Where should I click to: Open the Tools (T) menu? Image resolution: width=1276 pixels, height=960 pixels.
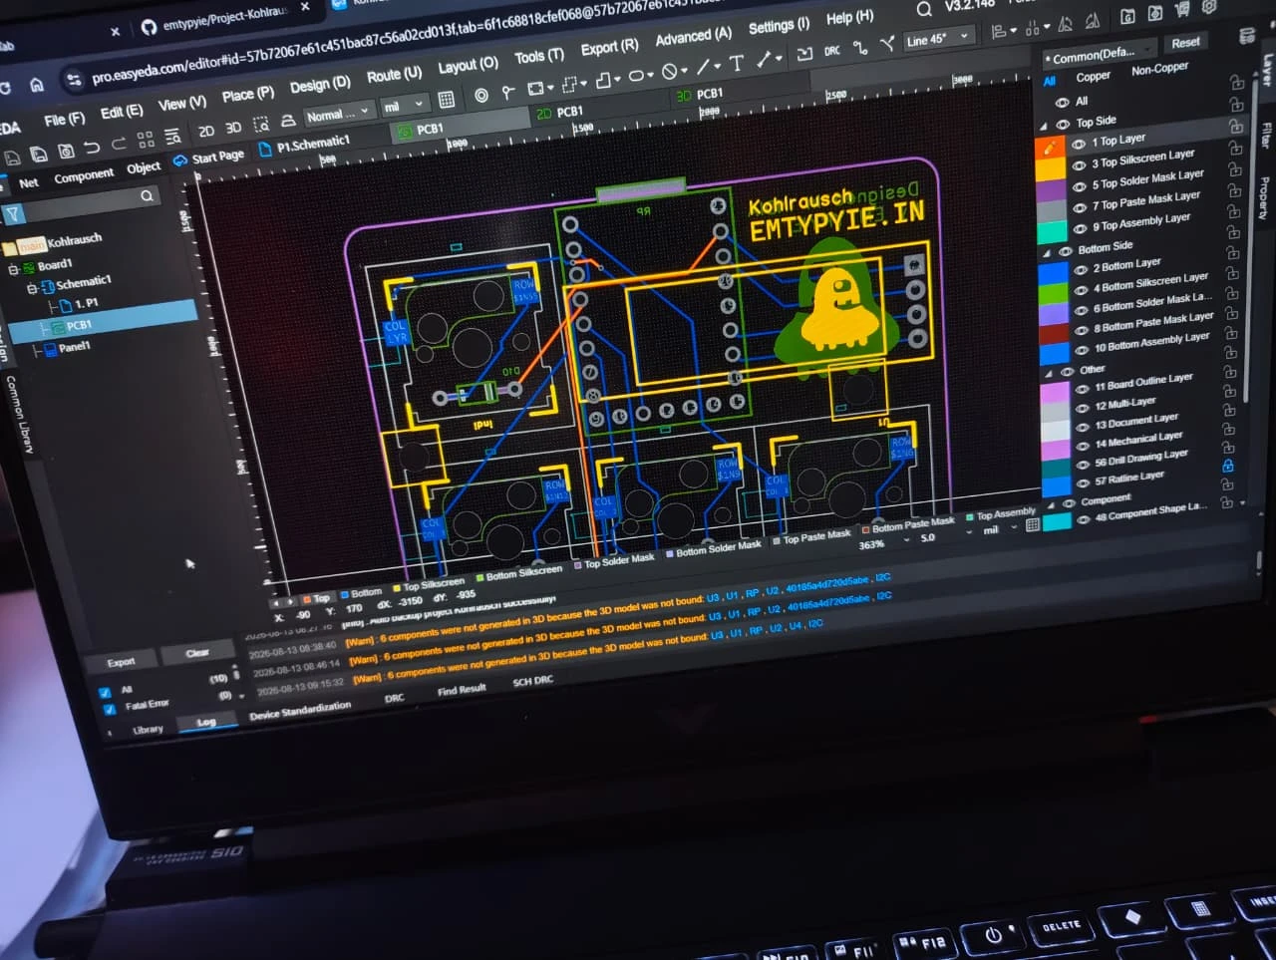click(x=538, y=57)
